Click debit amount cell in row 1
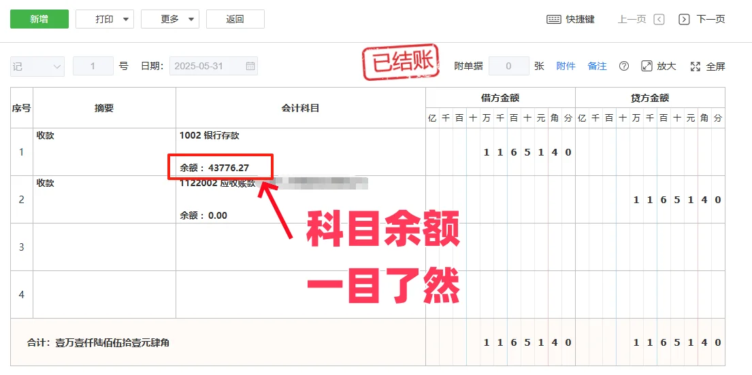The image size is (752, 375). [500, 151]
